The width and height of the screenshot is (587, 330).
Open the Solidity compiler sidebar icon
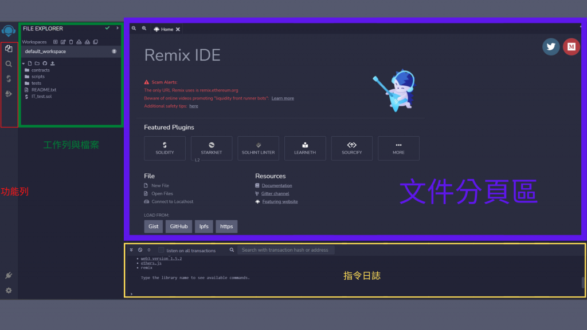9,79
